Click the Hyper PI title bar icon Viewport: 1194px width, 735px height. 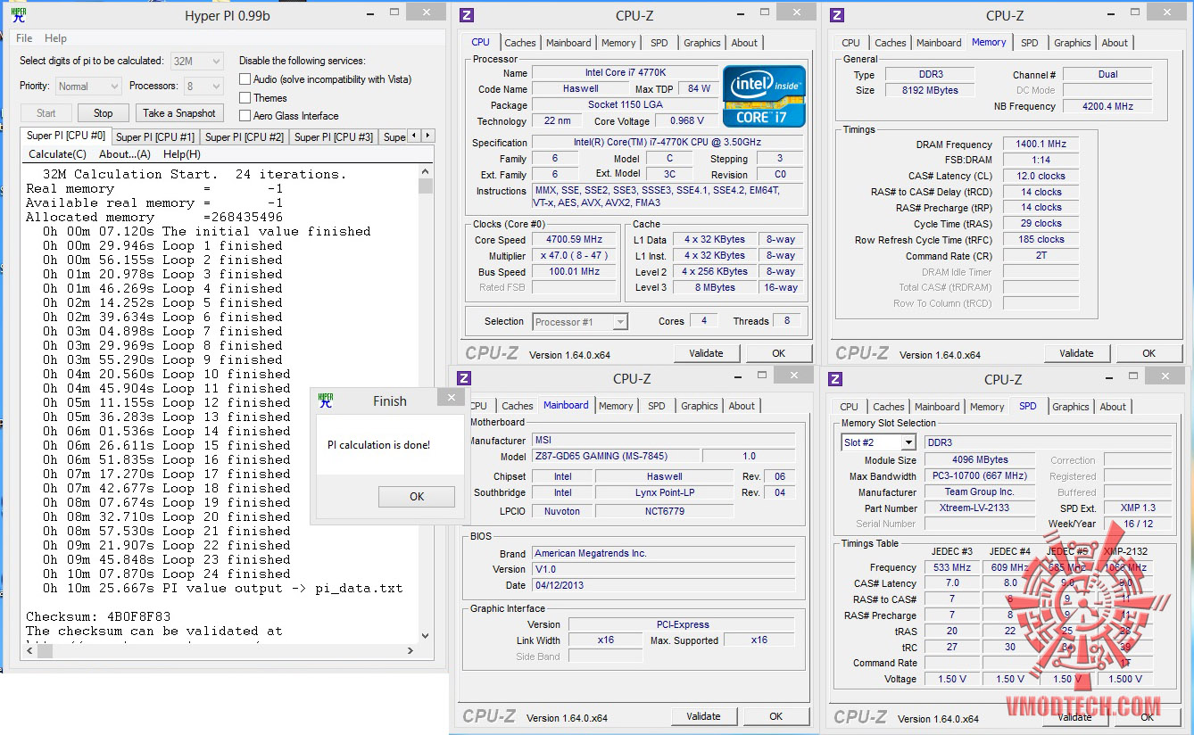pos(19,16)
